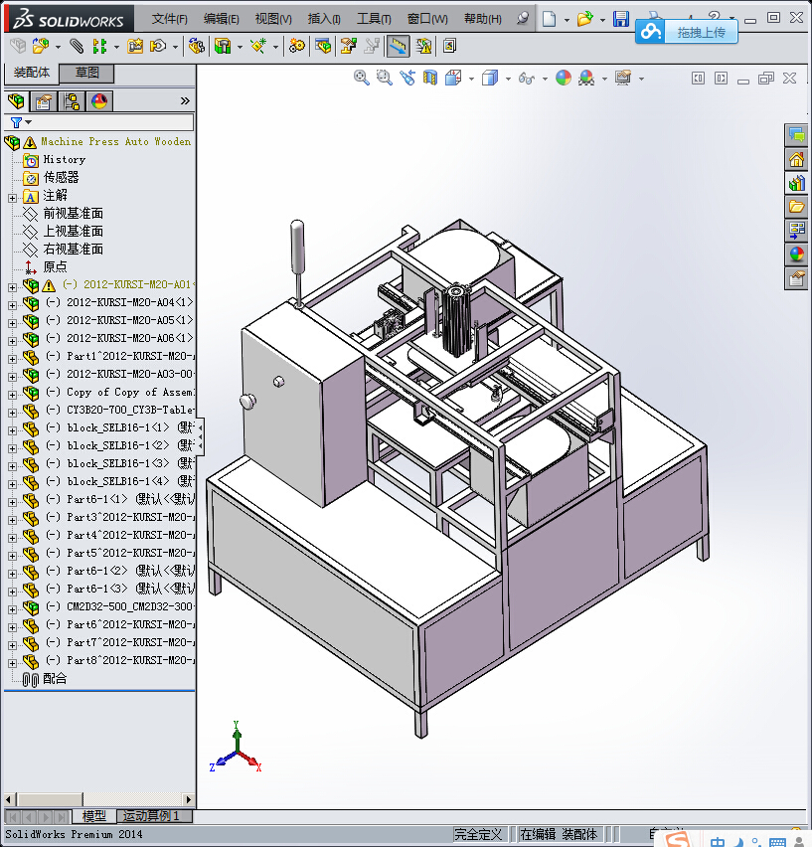
Task: Click the Display Style cube icon
Action: [490, 78]
